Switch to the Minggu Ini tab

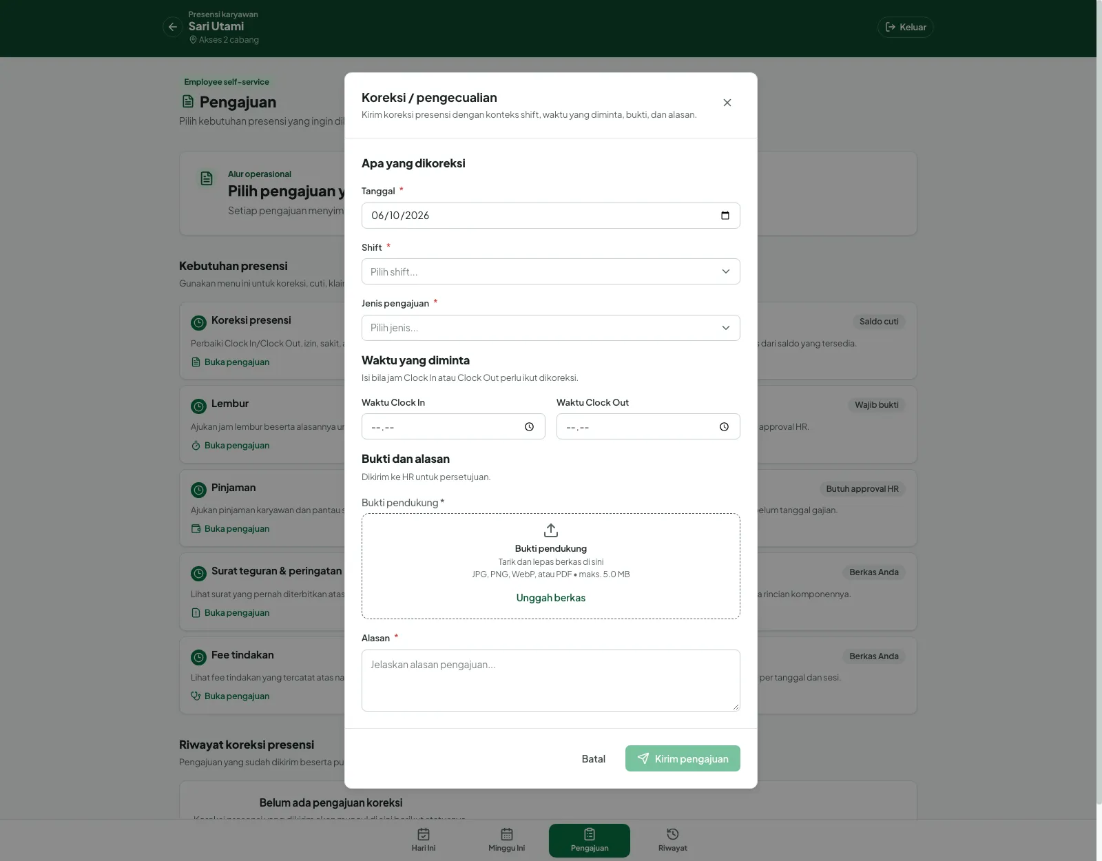(x=507, y=840)
